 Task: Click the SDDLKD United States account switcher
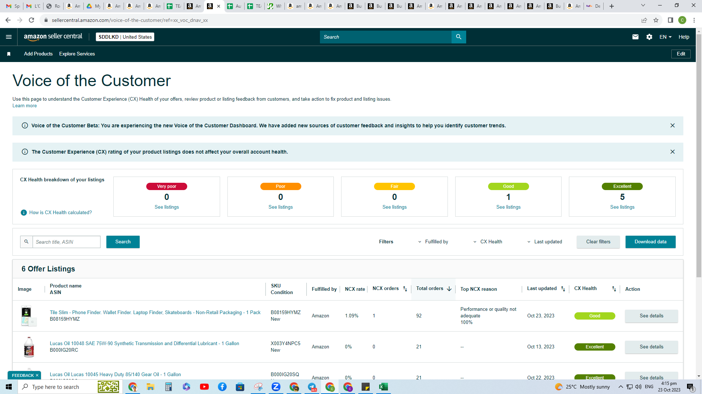pyautogui.click(x=125, y=37)
